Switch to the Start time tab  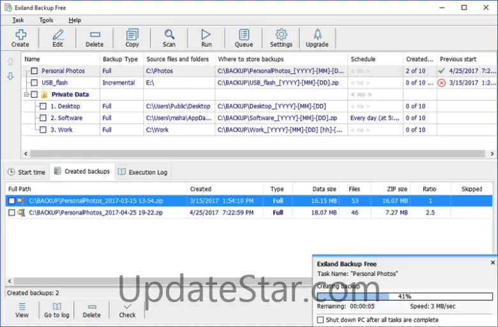click(x=27, y=172)
